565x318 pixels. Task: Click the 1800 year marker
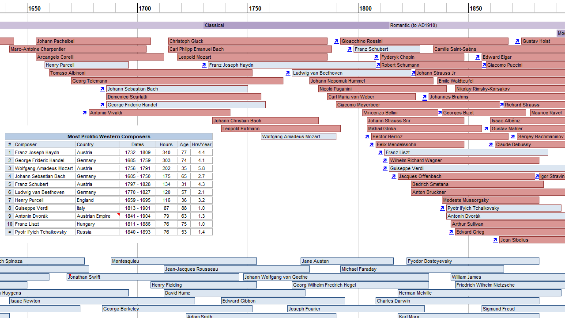[365, 8]
